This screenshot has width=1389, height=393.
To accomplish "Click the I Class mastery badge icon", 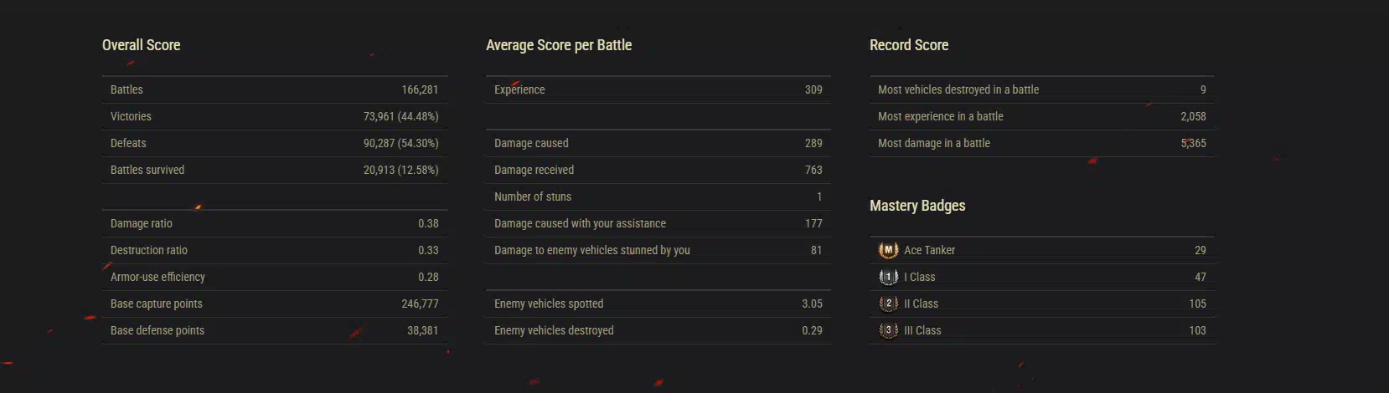I will pyautogui.click(x=888, y=277).
